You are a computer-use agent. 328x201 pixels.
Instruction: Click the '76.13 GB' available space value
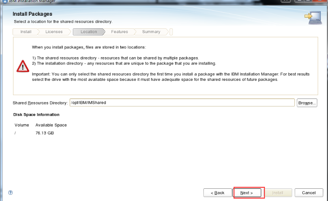[45, 133]
